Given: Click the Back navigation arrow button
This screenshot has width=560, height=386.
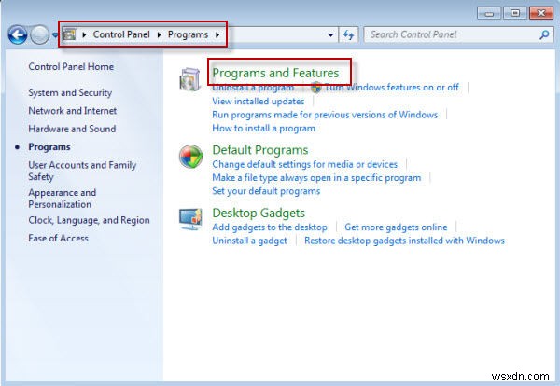Looking at the screenshot, I should pos(18,34).
